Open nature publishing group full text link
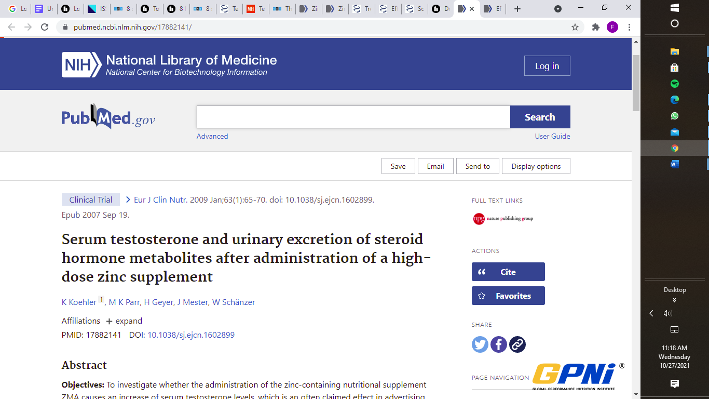 pos(503,219)
